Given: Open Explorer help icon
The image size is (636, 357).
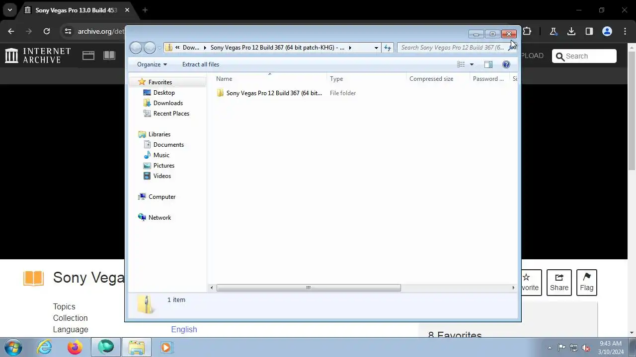Looking at the screenshot, I should tap(506, 64).
